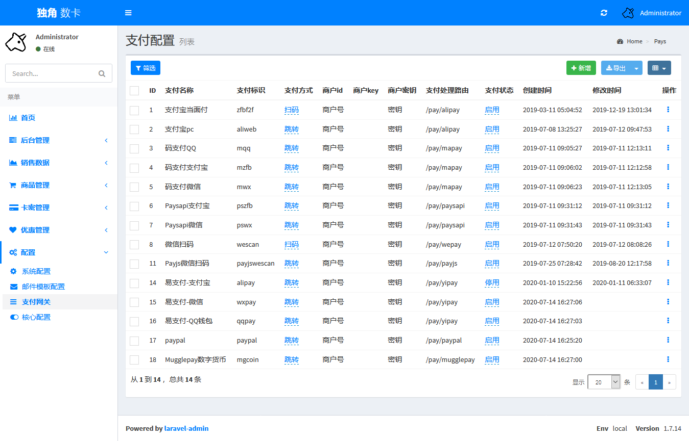The width and height of the screenshot is (689, 441).
Task: Click the green 新增 button
Action: click(581, 68)
